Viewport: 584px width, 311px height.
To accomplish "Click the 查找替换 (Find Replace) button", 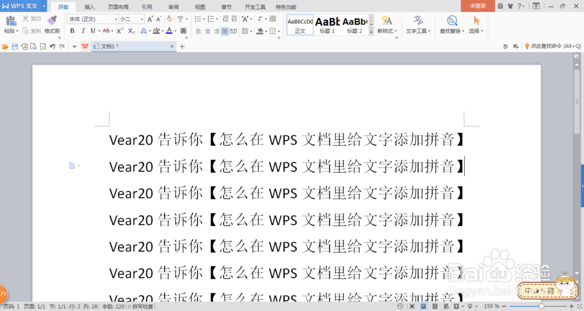I will (x=452, y=25).
